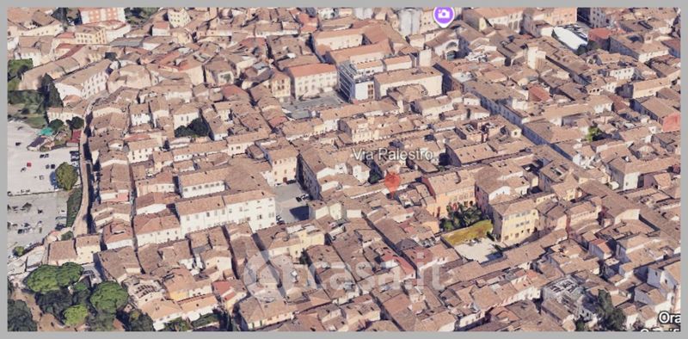This screenshot has height=339, width=688.
Task: Click the red location marker pin
Action: point(392,182)
